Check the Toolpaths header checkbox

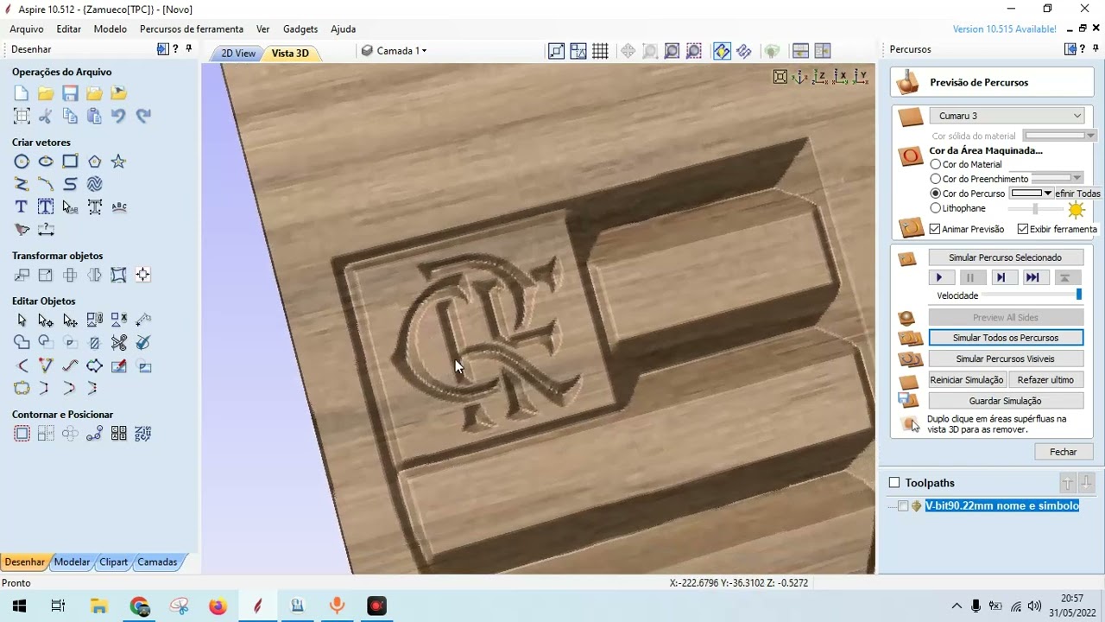click(x=894, y=483)
